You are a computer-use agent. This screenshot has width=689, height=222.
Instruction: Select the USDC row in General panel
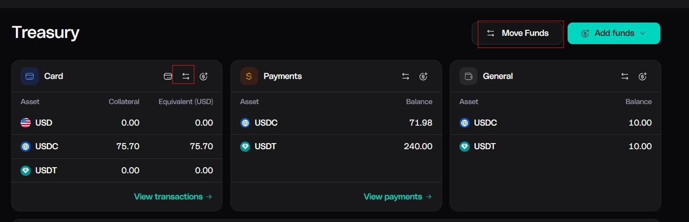tap(555, 123)
